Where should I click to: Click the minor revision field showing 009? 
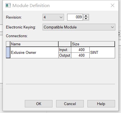pyautogui.click(x=75, y=17)
